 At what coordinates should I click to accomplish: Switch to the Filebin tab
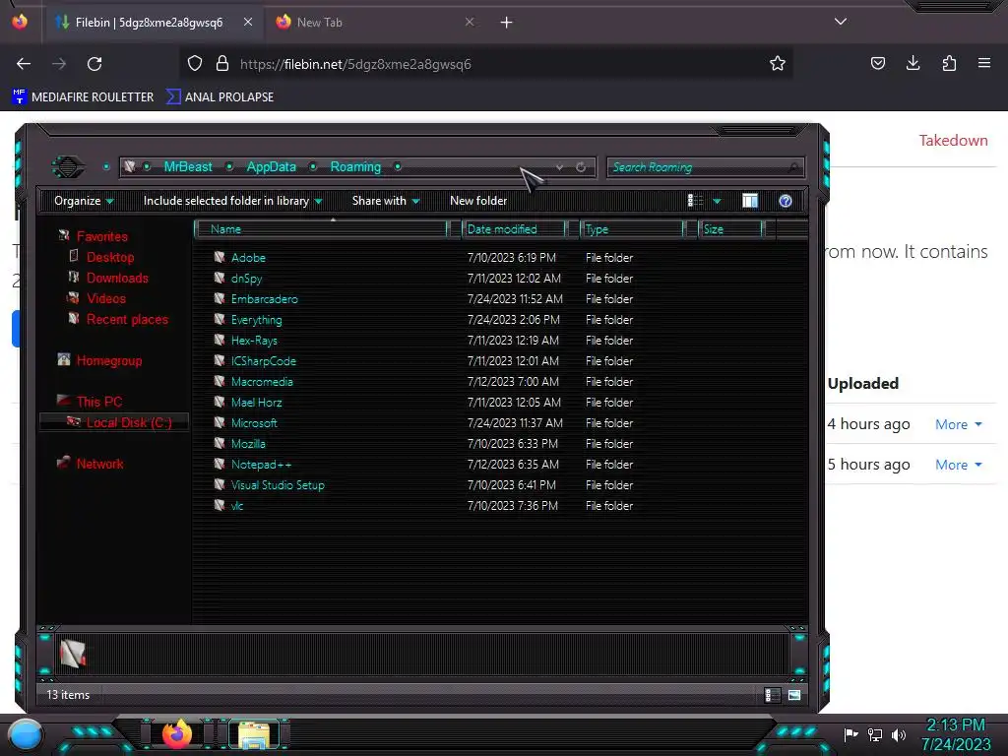[150, 23]
